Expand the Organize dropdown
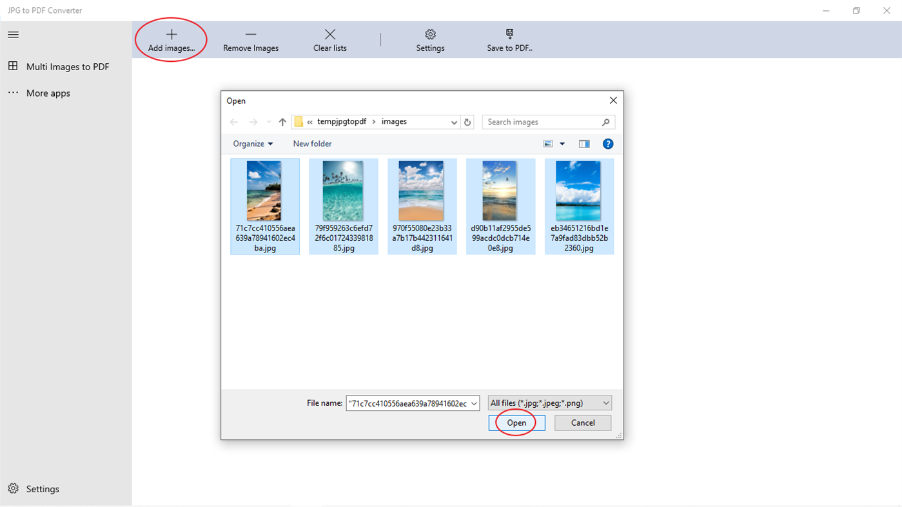The height and width of the screenshot is (507, 902). [x=252, y=143]
